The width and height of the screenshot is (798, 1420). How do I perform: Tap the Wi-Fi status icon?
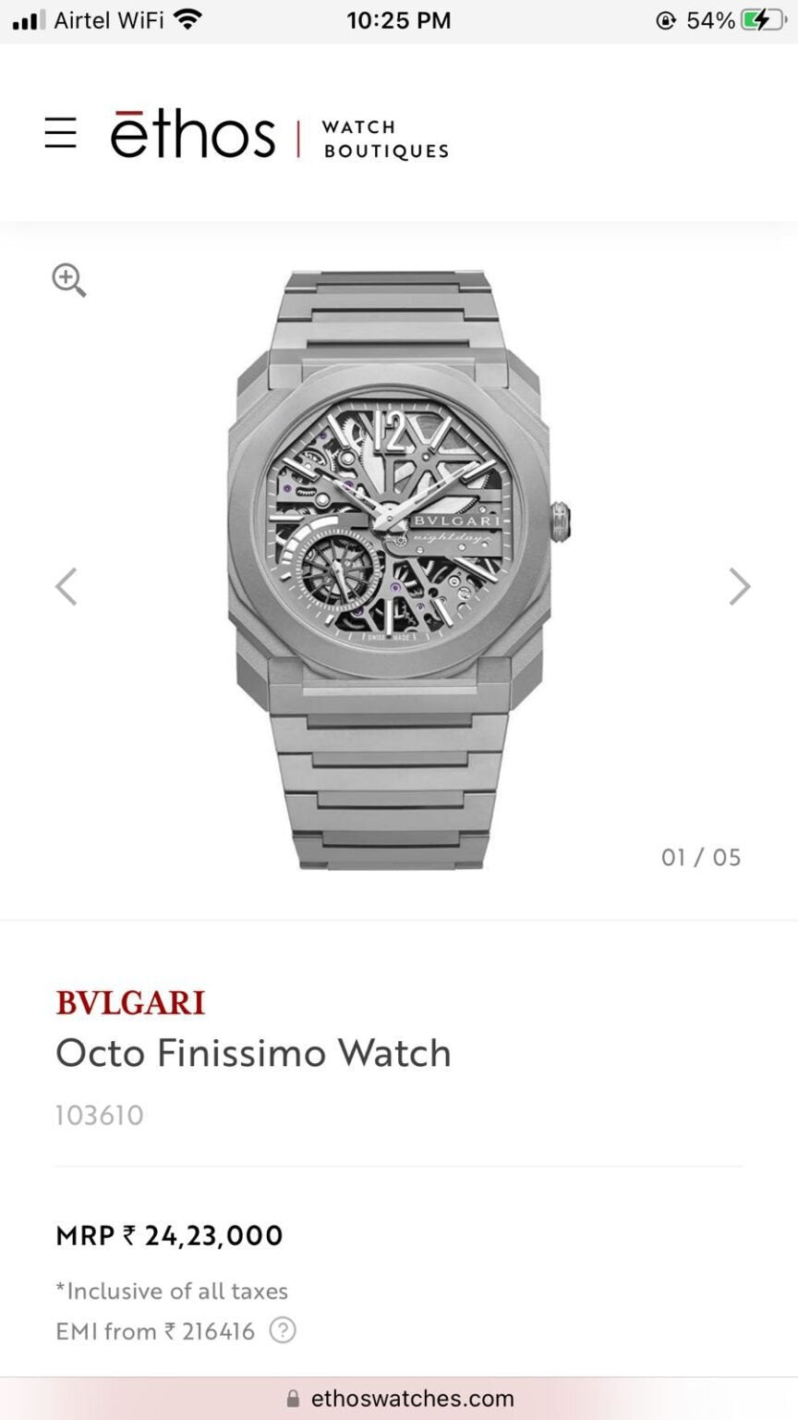[x=188, y=19]
